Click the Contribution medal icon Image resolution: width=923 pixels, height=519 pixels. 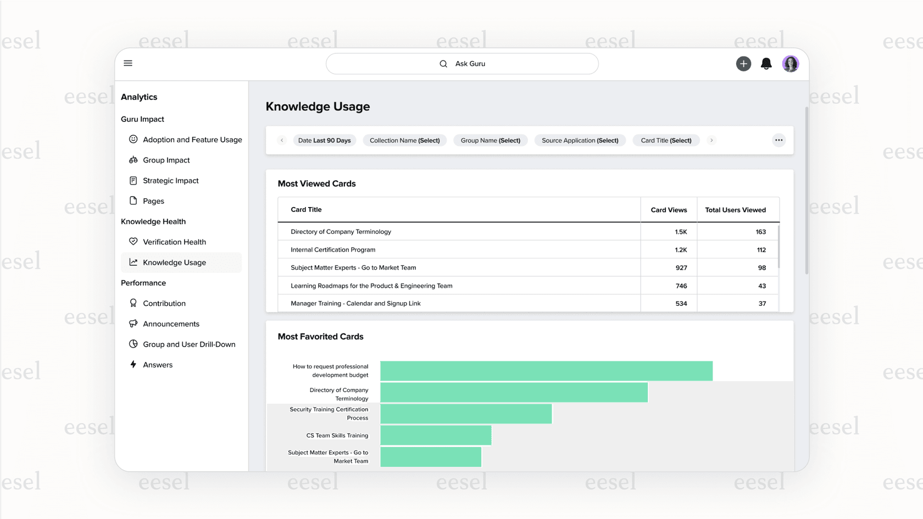(134, 303)
